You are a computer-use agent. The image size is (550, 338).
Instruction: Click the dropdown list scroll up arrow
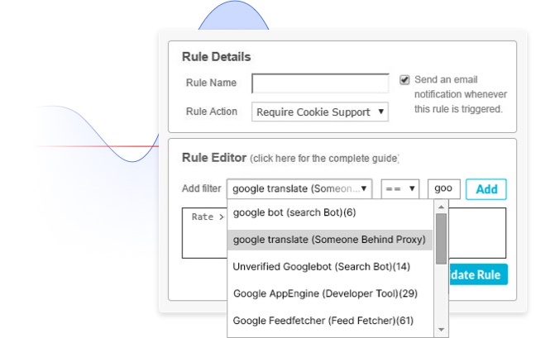tap(442, 207)
